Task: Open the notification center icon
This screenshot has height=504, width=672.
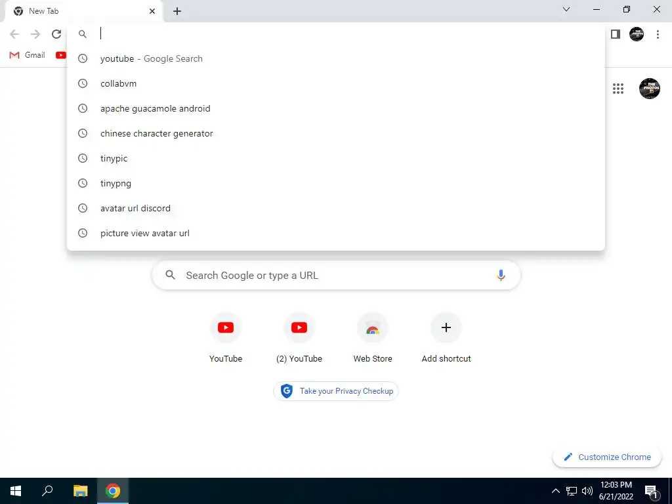Action: [x=651, y=491]
